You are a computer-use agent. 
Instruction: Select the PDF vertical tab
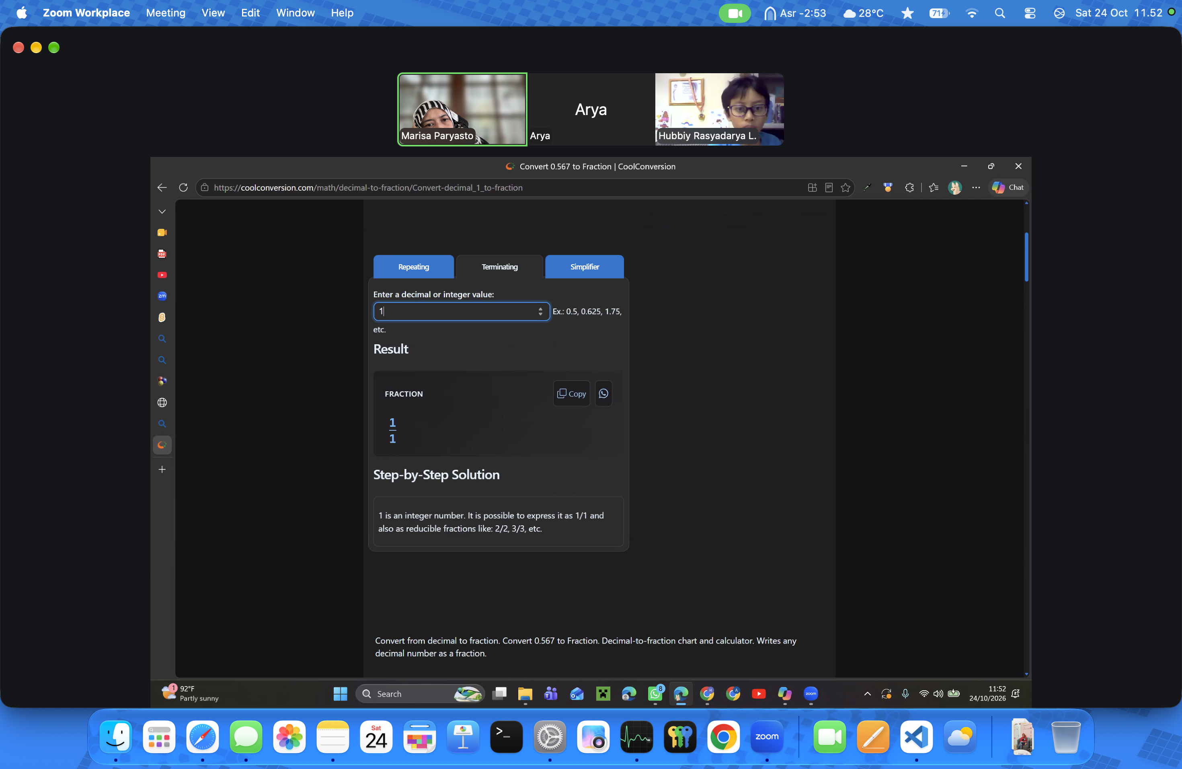point(162,254)
